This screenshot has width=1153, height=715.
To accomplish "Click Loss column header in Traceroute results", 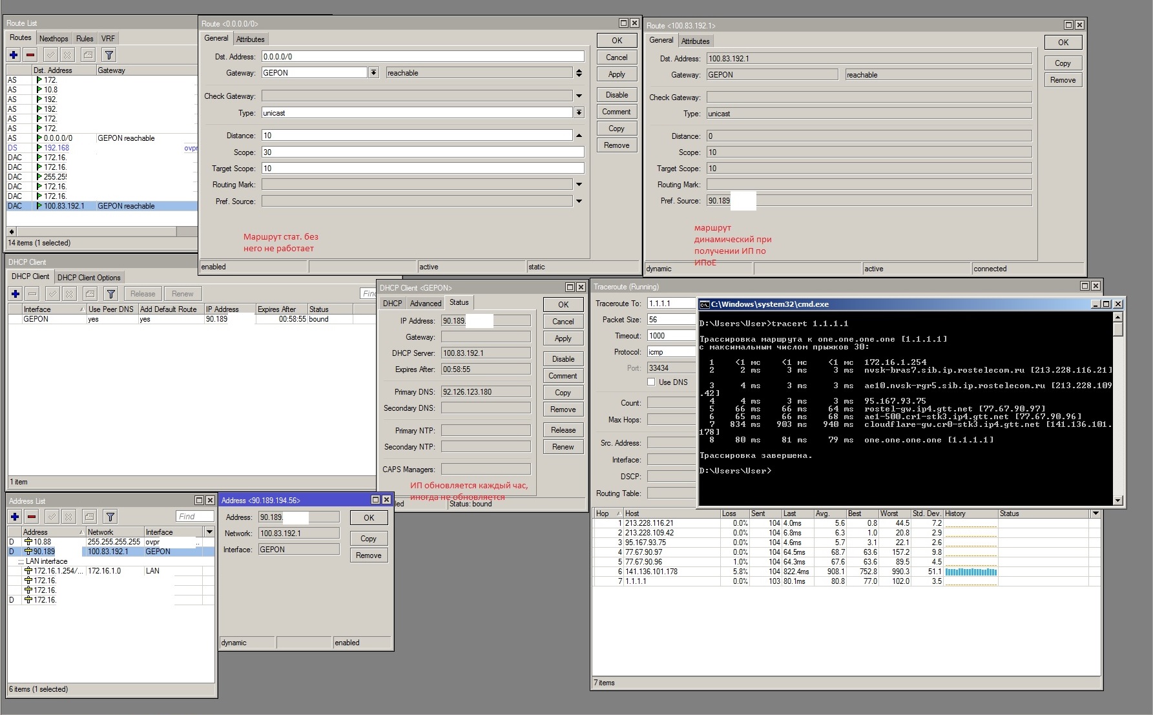I will pyautogui.click(x=735, y=513).
